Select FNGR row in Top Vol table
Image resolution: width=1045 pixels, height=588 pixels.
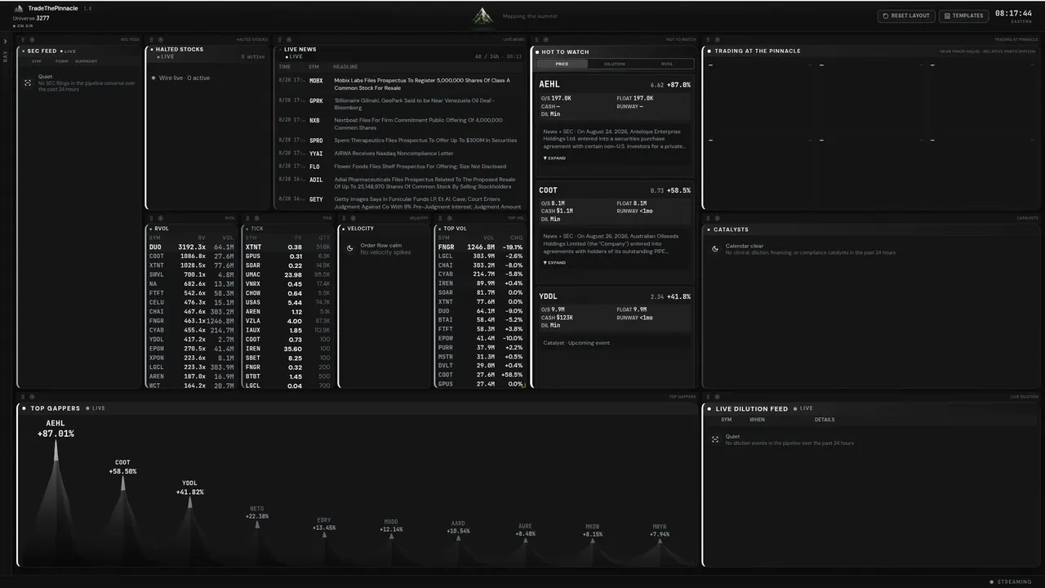(481, 247)
